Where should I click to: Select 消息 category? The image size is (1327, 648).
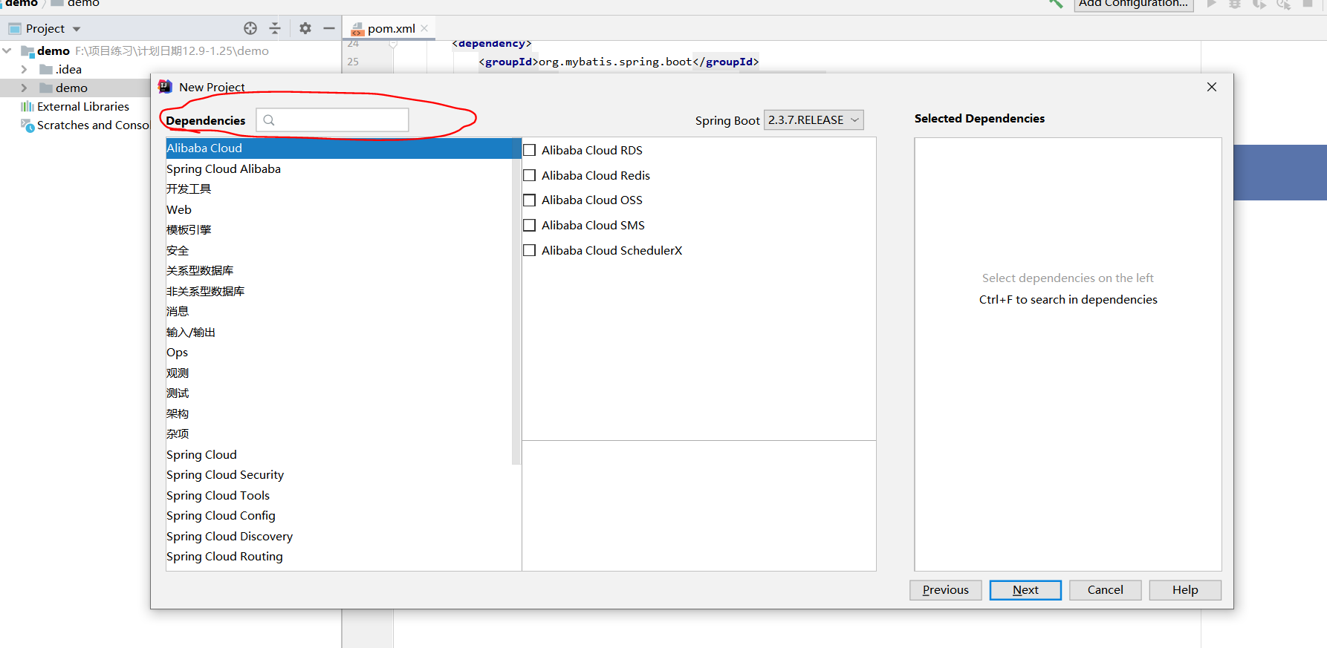tap(339, 312)
